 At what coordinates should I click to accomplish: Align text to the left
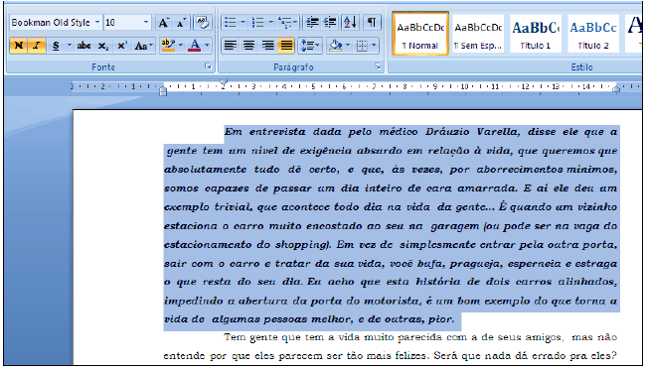point(231,46)
